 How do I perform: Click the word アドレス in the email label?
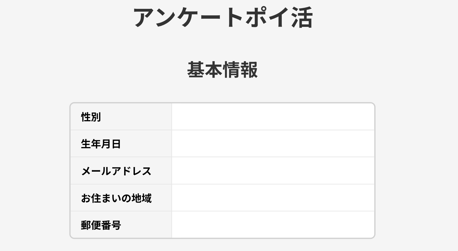pyautogui.click(x=132, y=171)
